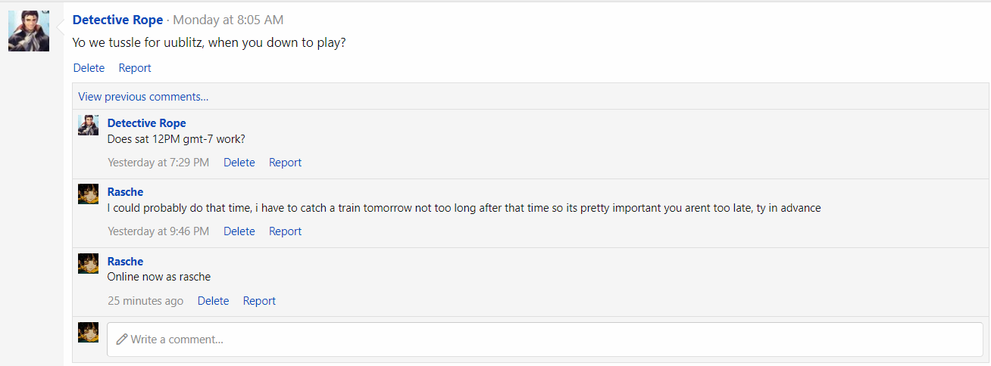Image resolution: width=991 pixels, height=366 pixels.
Task: Click Rasche's avatar on train comment
Action: click(x=88, y=194)
